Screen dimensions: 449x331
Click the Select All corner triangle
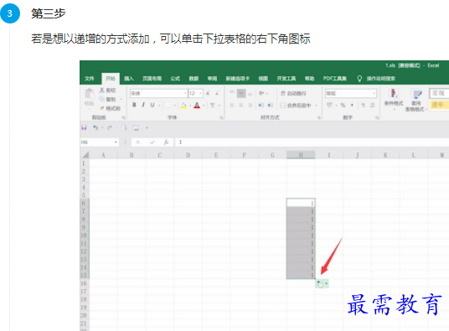[85, 155]
